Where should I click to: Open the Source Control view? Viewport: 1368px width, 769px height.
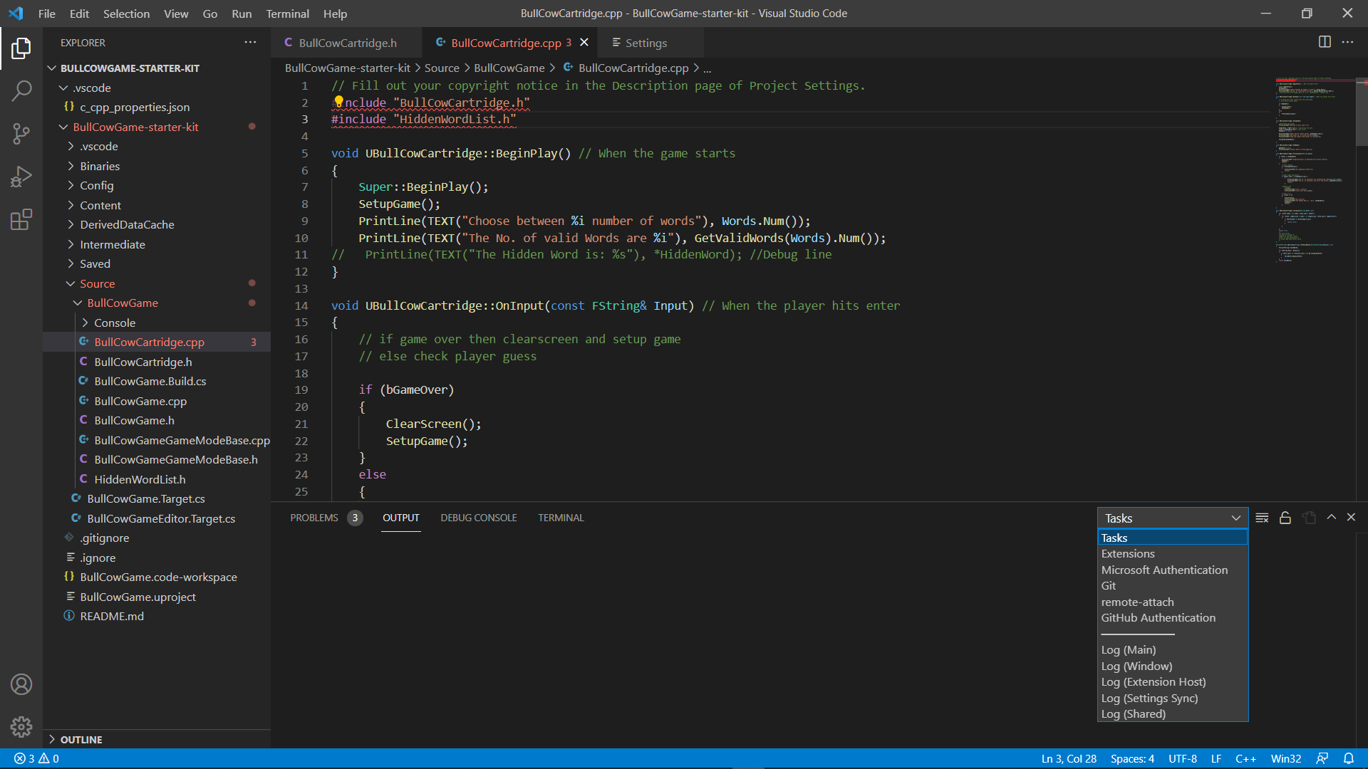point(21,134)
